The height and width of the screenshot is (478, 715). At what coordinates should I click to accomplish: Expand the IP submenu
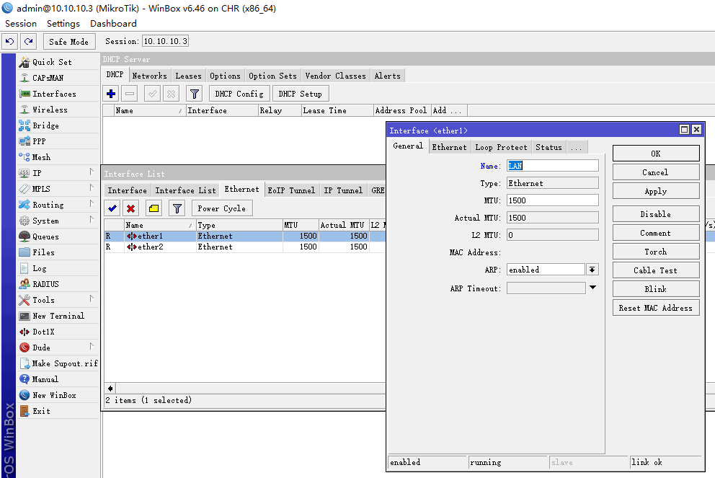(92, 172)
